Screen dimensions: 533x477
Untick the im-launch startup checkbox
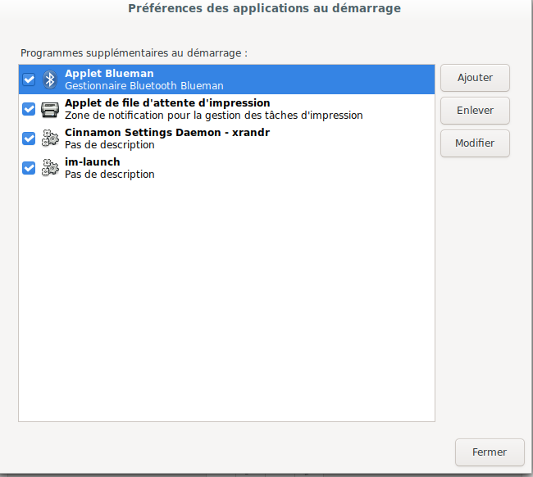coord(29,168)
